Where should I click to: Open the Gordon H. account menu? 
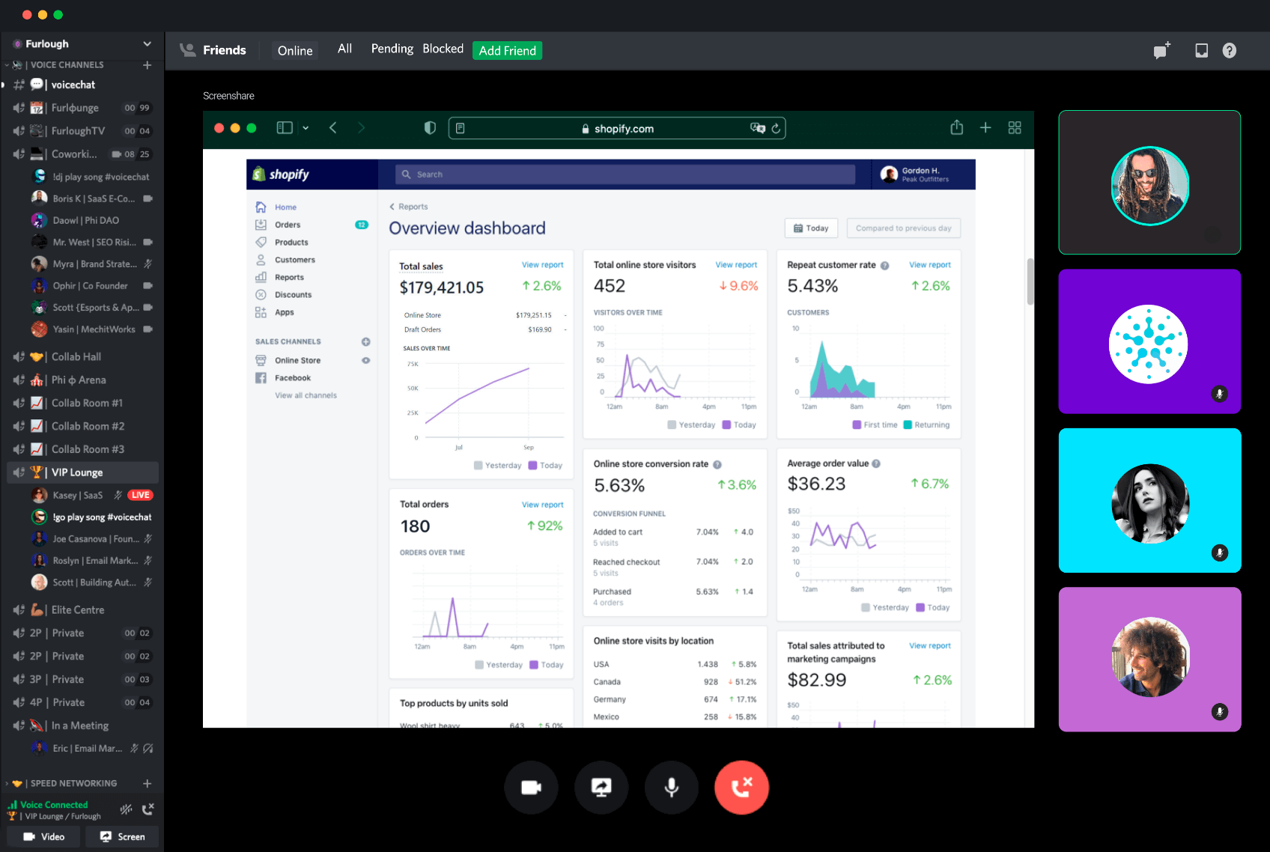[x=924, y=174]
